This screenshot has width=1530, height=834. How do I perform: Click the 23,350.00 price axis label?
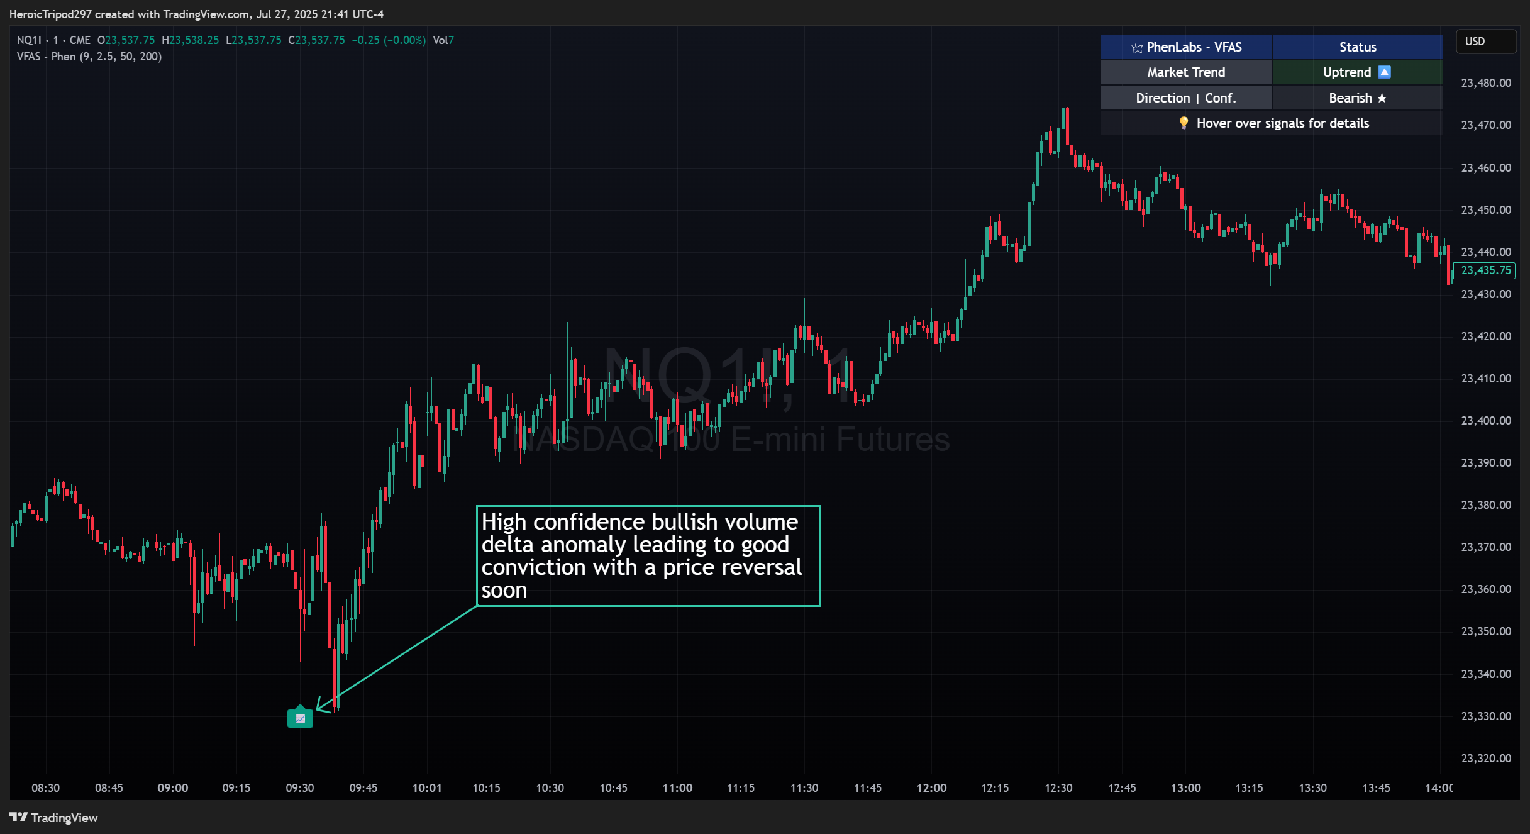(x=1486, y=631)
